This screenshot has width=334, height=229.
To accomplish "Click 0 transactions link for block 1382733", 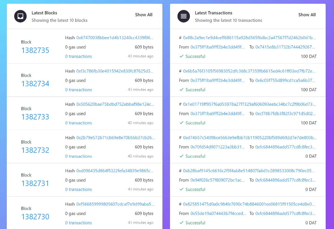I will (78, 123).
